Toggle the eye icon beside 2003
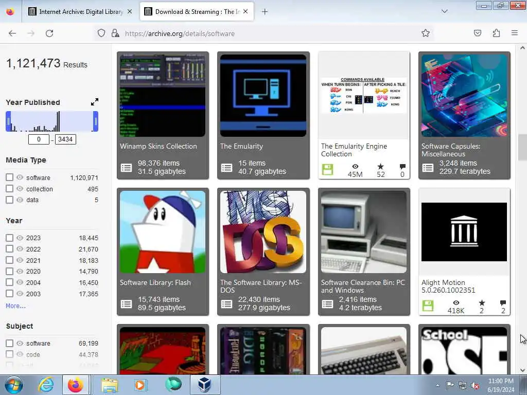This screenshot has height=395, width=527. point(20,294)
